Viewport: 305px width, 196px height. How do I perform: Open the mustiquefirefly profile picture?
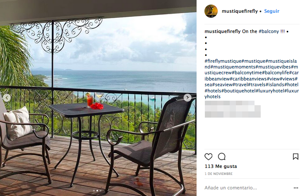click(x=211, y=11)
